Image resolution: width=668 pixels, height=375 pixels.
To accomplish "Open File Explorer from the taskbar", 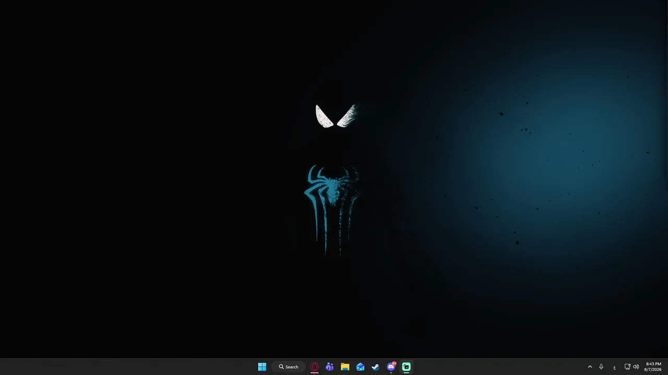I will 345,367.
